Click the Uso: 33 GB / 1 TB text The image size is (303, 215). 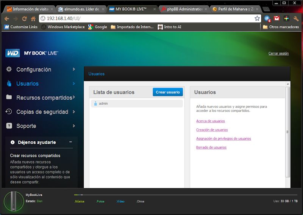[x=286, y=201]
